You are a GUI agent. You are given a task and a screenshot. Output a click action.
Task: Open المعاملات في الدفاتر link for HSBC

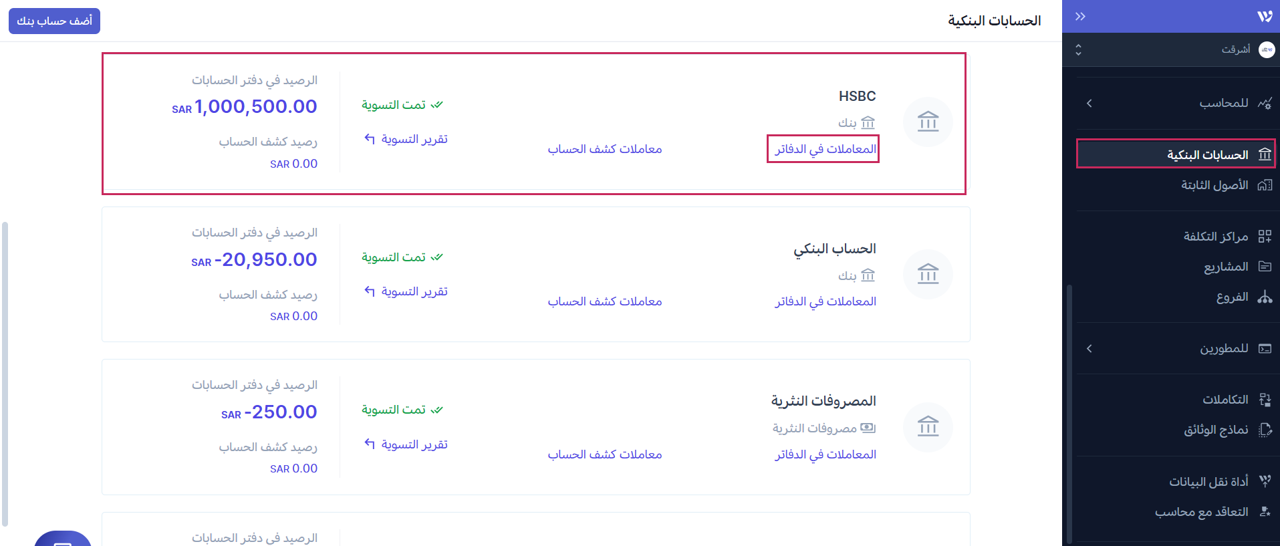[825, 149]
